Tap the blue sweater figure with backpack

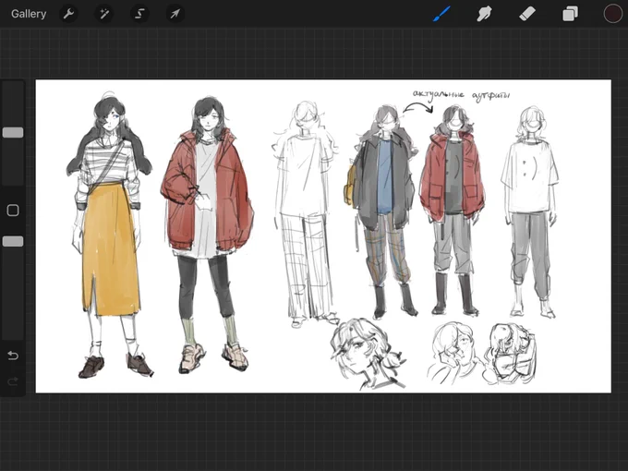[x=380, y=211]
